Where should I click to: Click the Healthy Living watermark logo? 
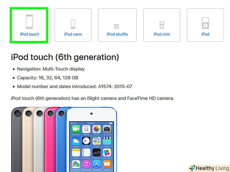tap(209, 168)
